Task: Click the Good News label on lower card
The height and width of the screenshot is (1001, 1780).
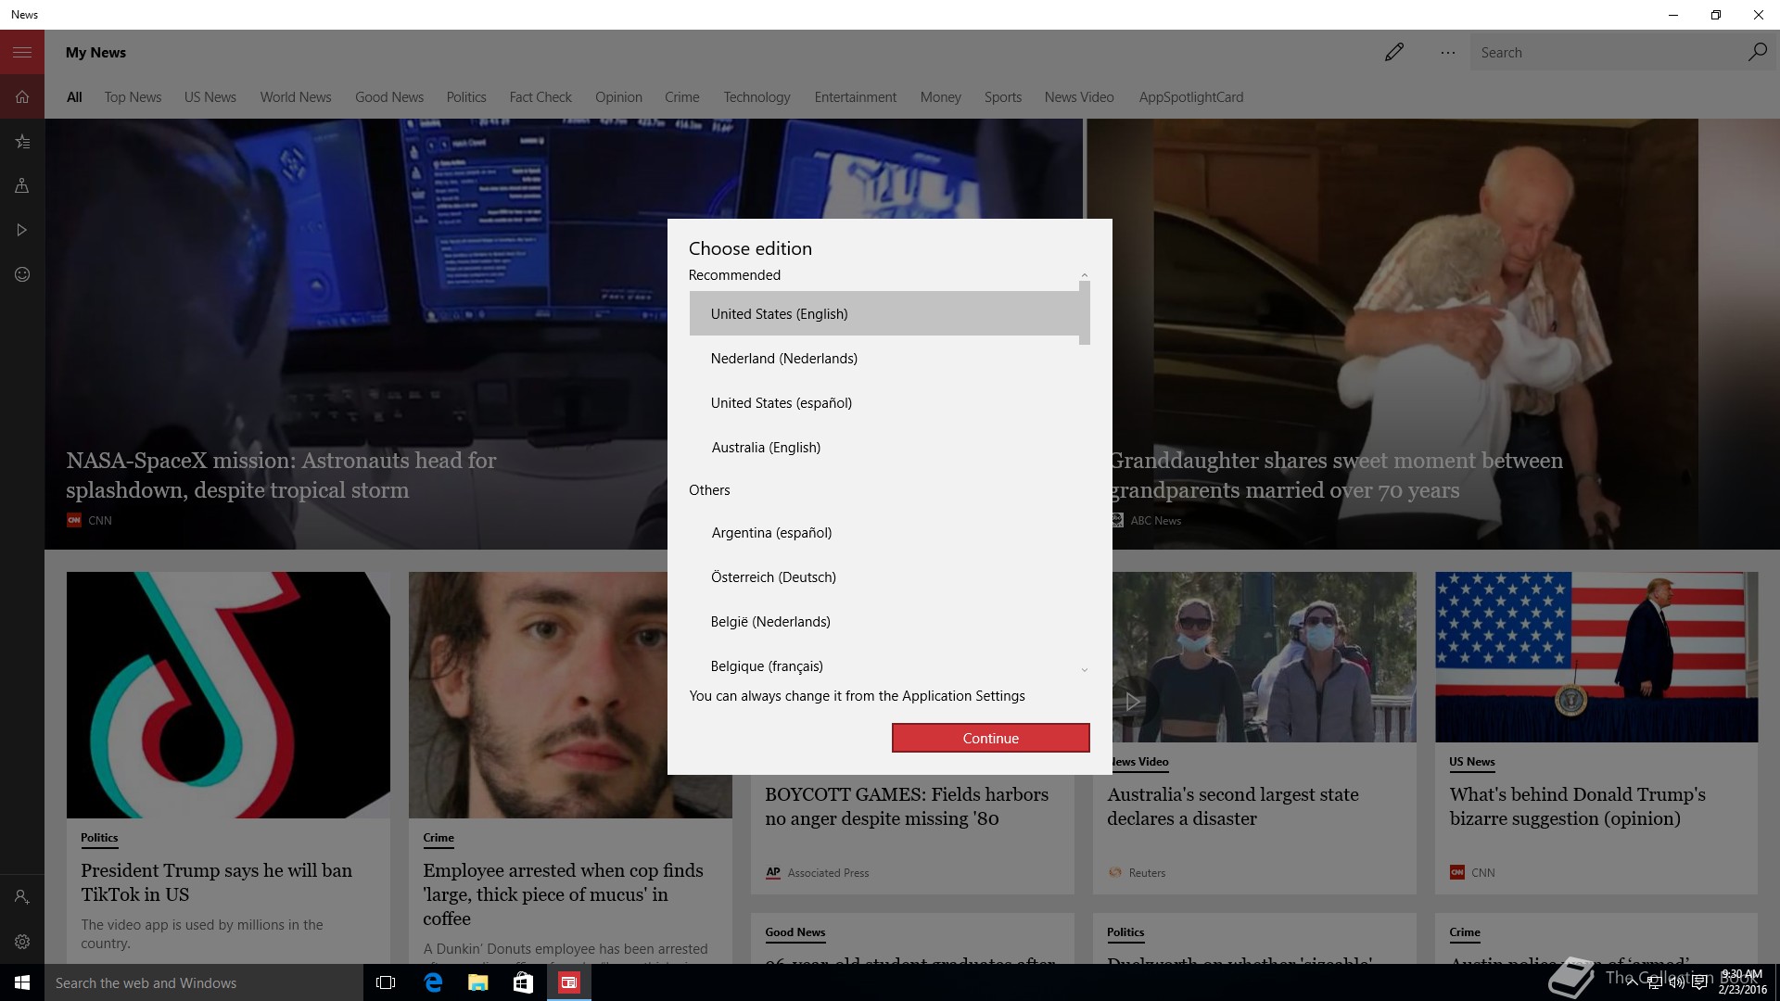Action: pyautogui.click(x=795, y=932)
